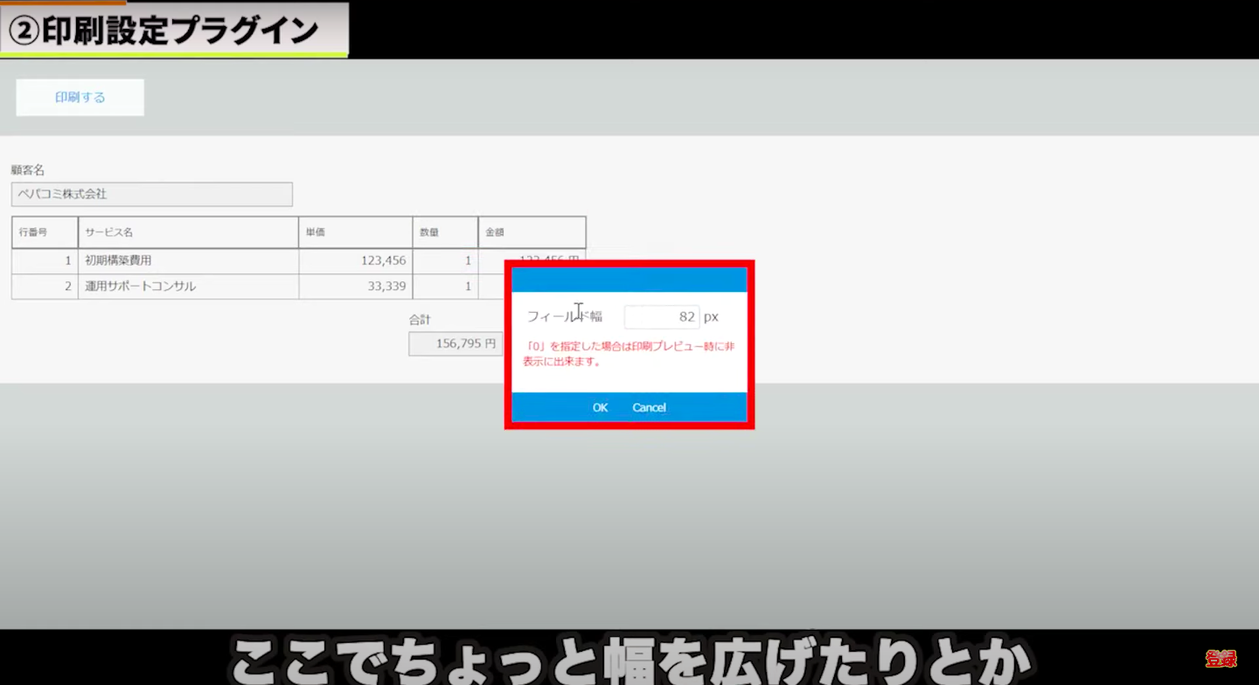
Task: Select the 33,339 unit price cell
Action: 355,287
